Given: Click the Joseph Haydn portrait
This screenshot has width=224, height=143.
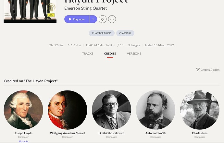Looking at the screenshot, I should pos(23,110).
